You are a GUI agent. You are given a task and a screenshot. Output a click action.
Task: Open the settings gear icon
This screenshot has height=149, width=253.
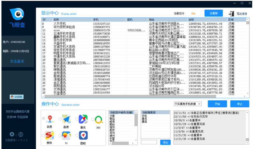12,134
